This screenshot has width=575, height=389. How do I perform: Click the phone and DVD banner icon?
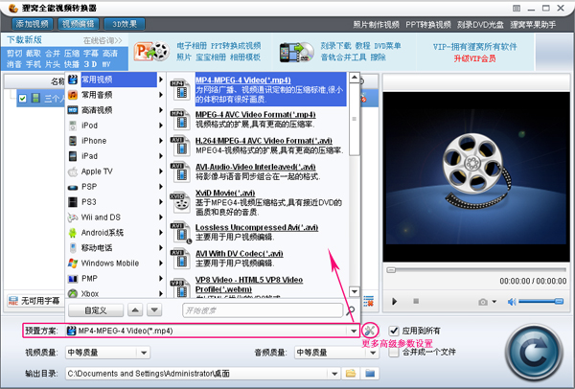point(297,52)
